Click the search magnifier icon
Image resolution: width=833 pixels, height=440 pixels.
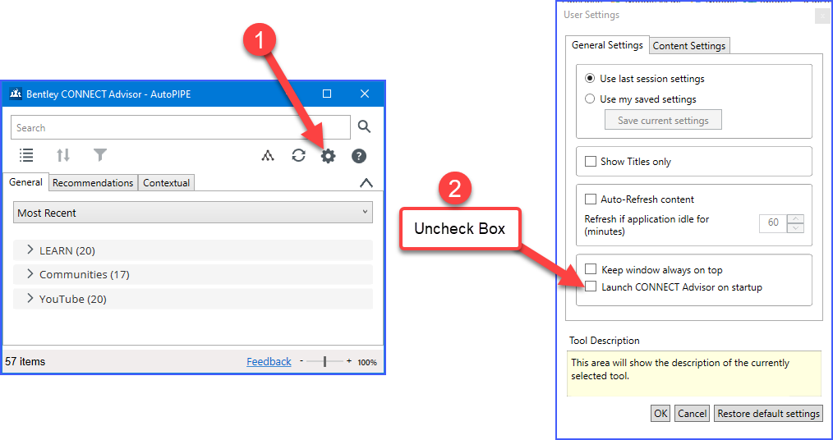pos(364,127)
